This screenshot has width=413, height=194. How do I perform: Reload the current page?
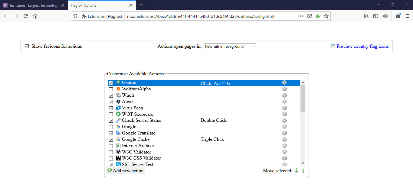coord(26,16)
